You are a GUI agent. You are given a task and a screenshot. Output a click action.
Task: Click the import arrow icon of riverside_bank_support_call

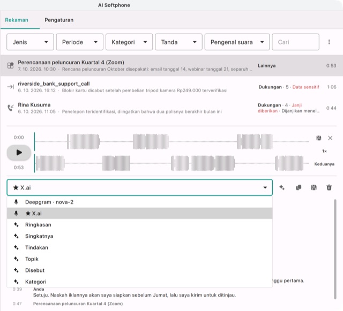(x=11, y=87)
